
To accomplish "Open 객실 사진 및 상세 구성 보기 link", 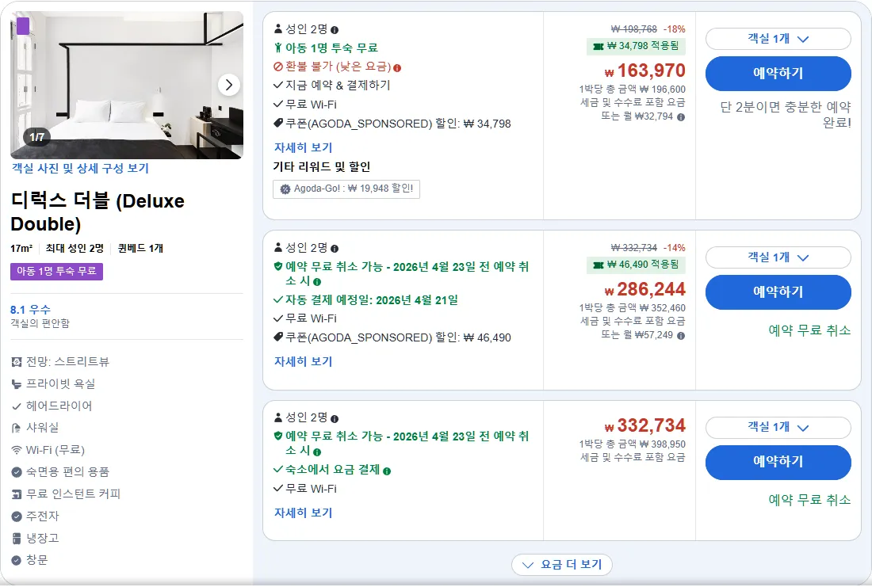I will pos(80,169).
